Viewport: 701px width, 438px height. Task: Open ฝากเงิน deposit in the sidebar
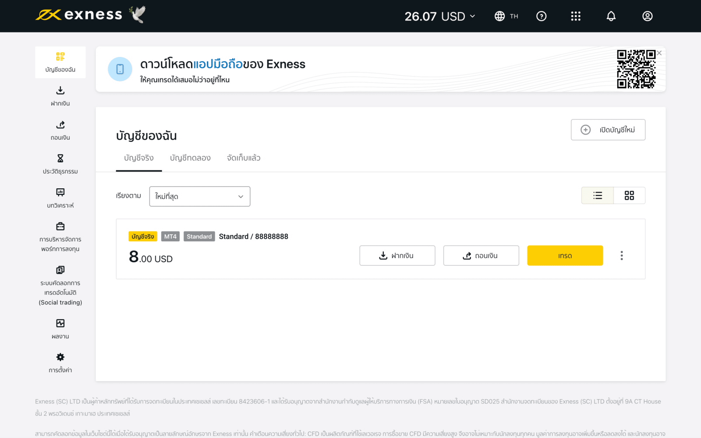[x=60, y=96]
